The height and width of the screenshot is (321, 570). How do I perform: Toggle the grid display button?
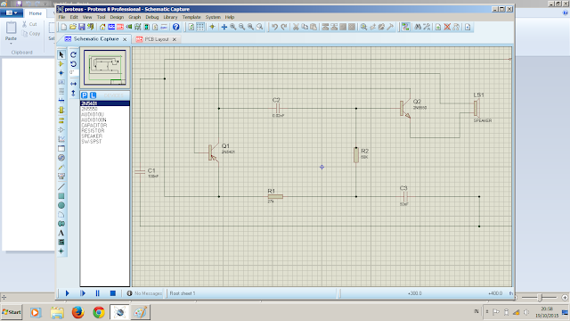[x=200, y=27]
